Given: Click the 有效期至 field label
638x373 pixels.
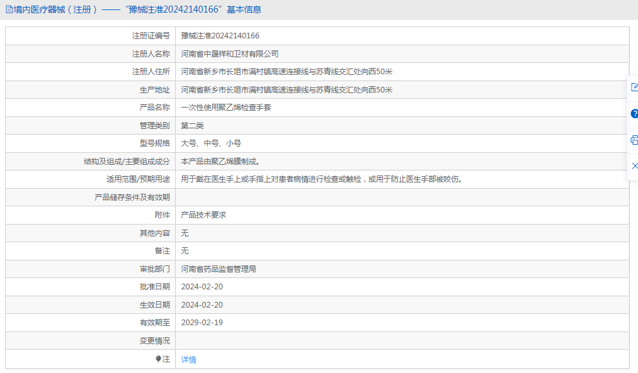Looking at the screenshot, I should (x=154, y=323).
